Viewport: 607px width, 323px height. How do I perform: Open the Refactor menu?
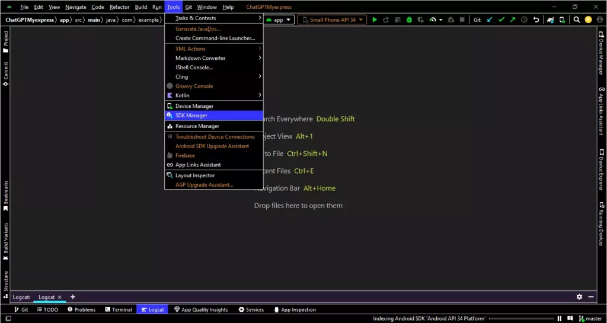[120, 7]
